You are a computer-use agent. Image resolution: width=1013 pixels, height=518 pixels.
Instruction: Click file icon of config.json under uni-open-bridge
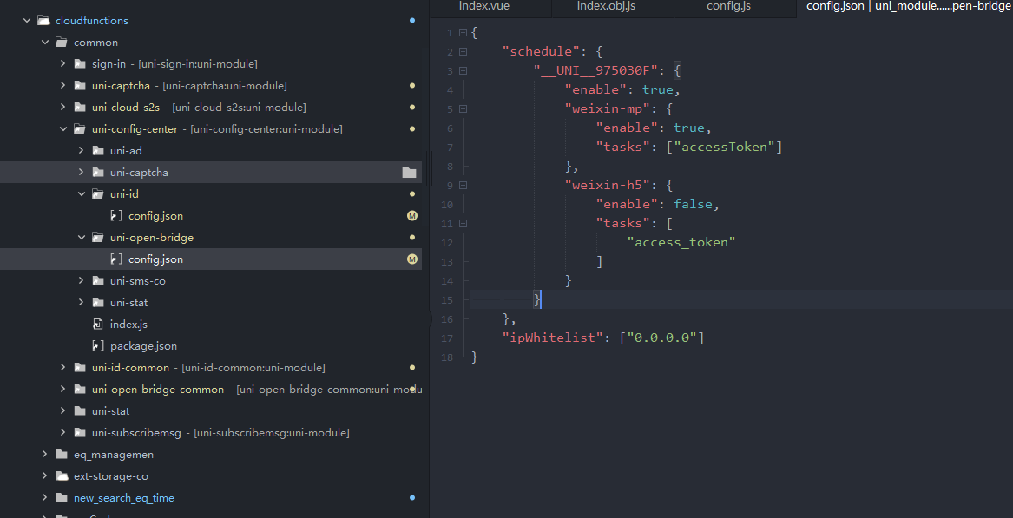[116, 259]
